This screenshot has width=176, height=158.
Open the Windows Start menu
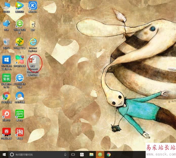pyautogui.click(x=4, y=155)
